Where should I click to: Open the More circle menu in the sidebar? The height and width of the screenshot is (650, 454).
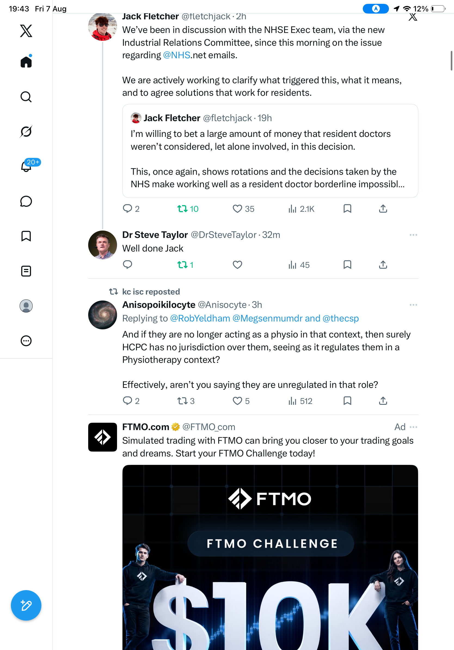coord(26,341)
